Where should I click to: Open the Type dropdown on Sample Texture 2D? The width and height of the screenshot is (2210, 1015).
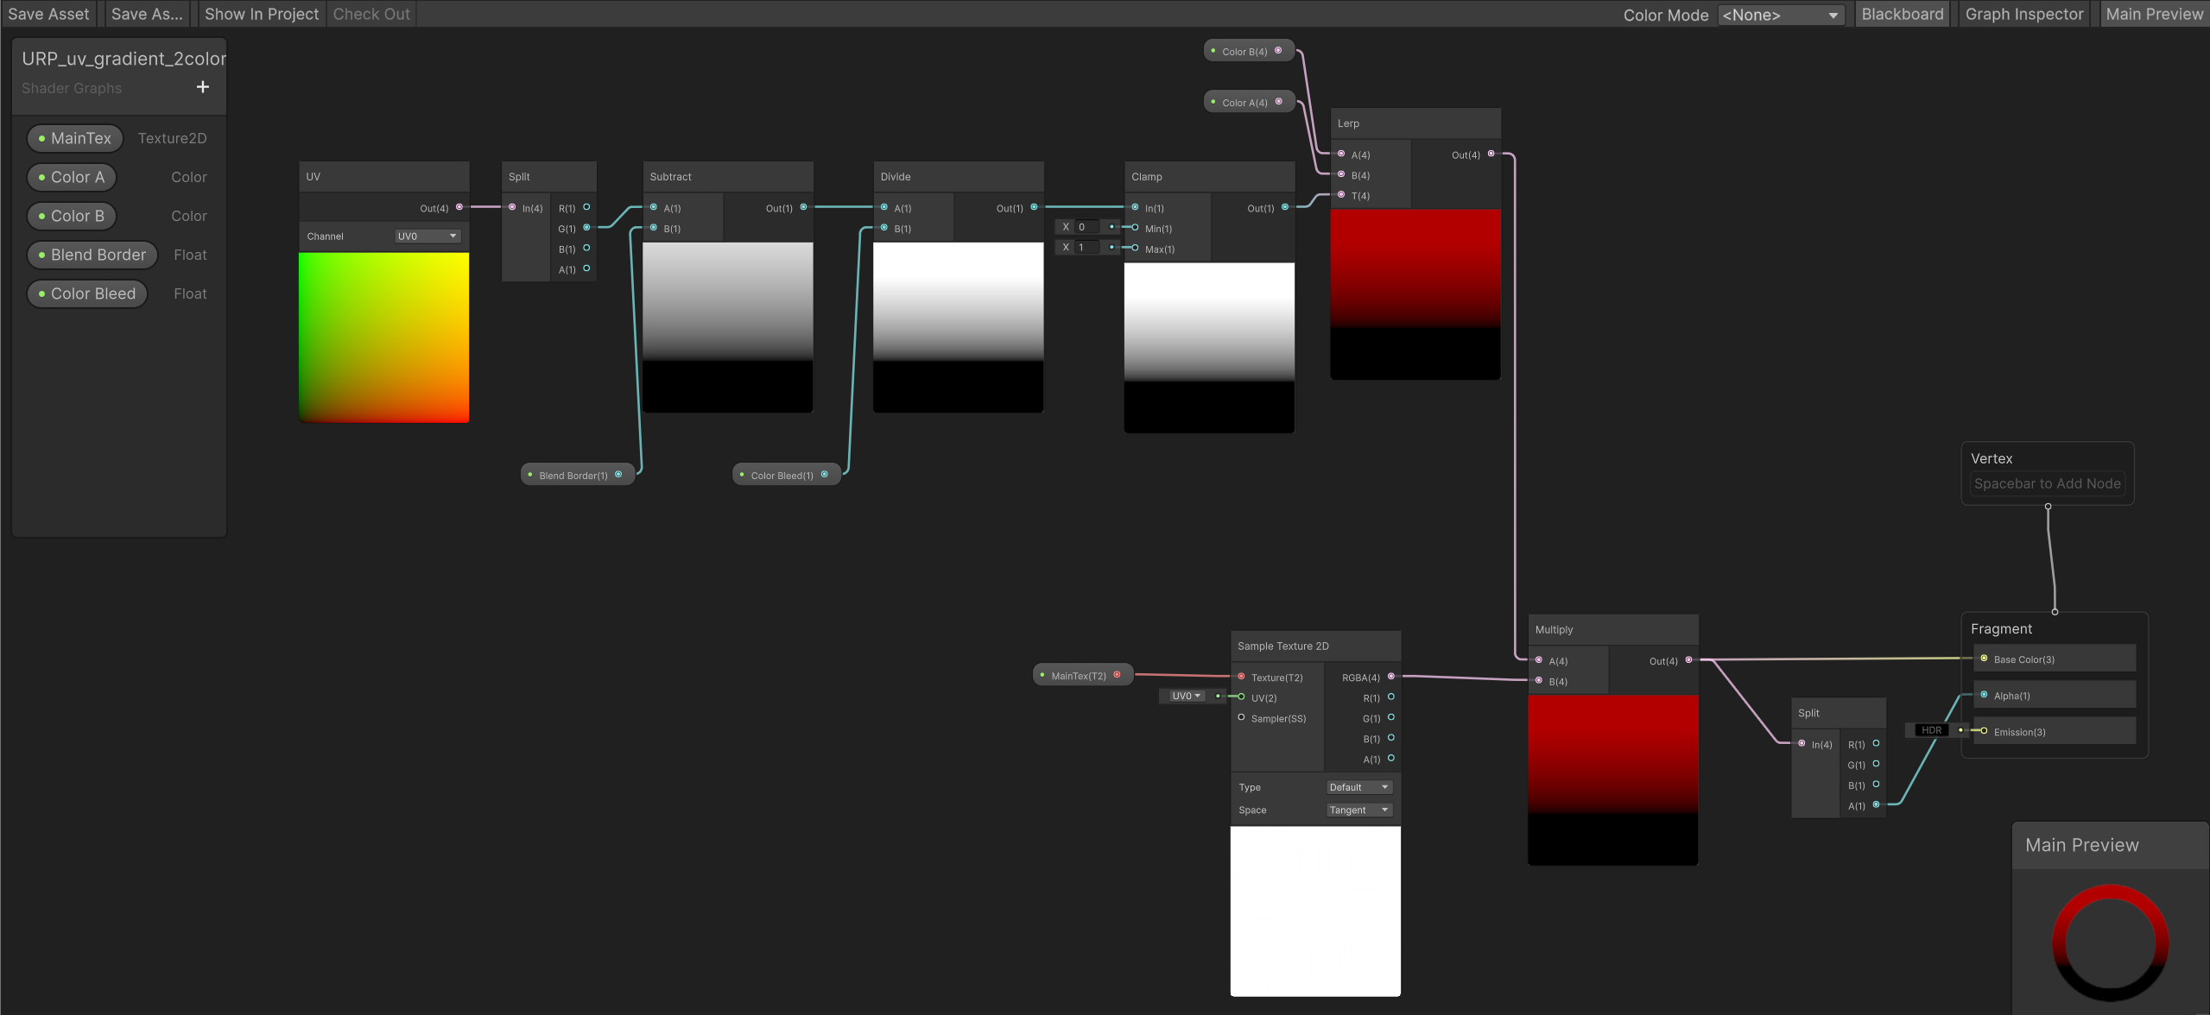point(1358,786)
